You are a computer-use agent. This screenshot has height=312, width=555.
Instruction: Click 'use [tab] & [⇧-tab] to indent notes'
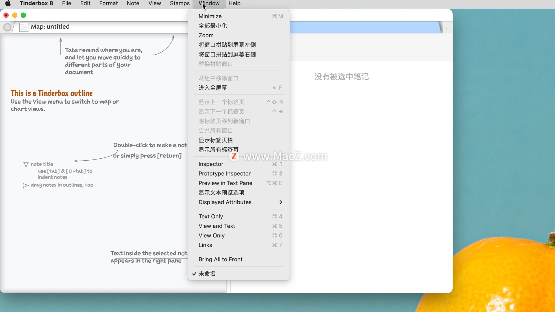(65, 174)
